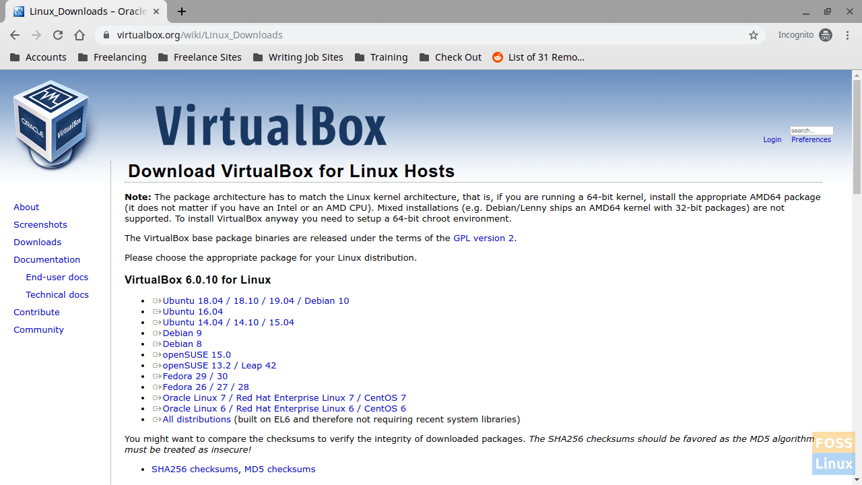Open the Chrome three-dot menu
Viewport: 862px width, 485px height.
click(x=847, y=35)
